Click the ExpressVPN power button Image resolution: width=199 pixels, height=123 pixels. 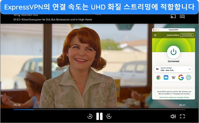click(174, 52)
